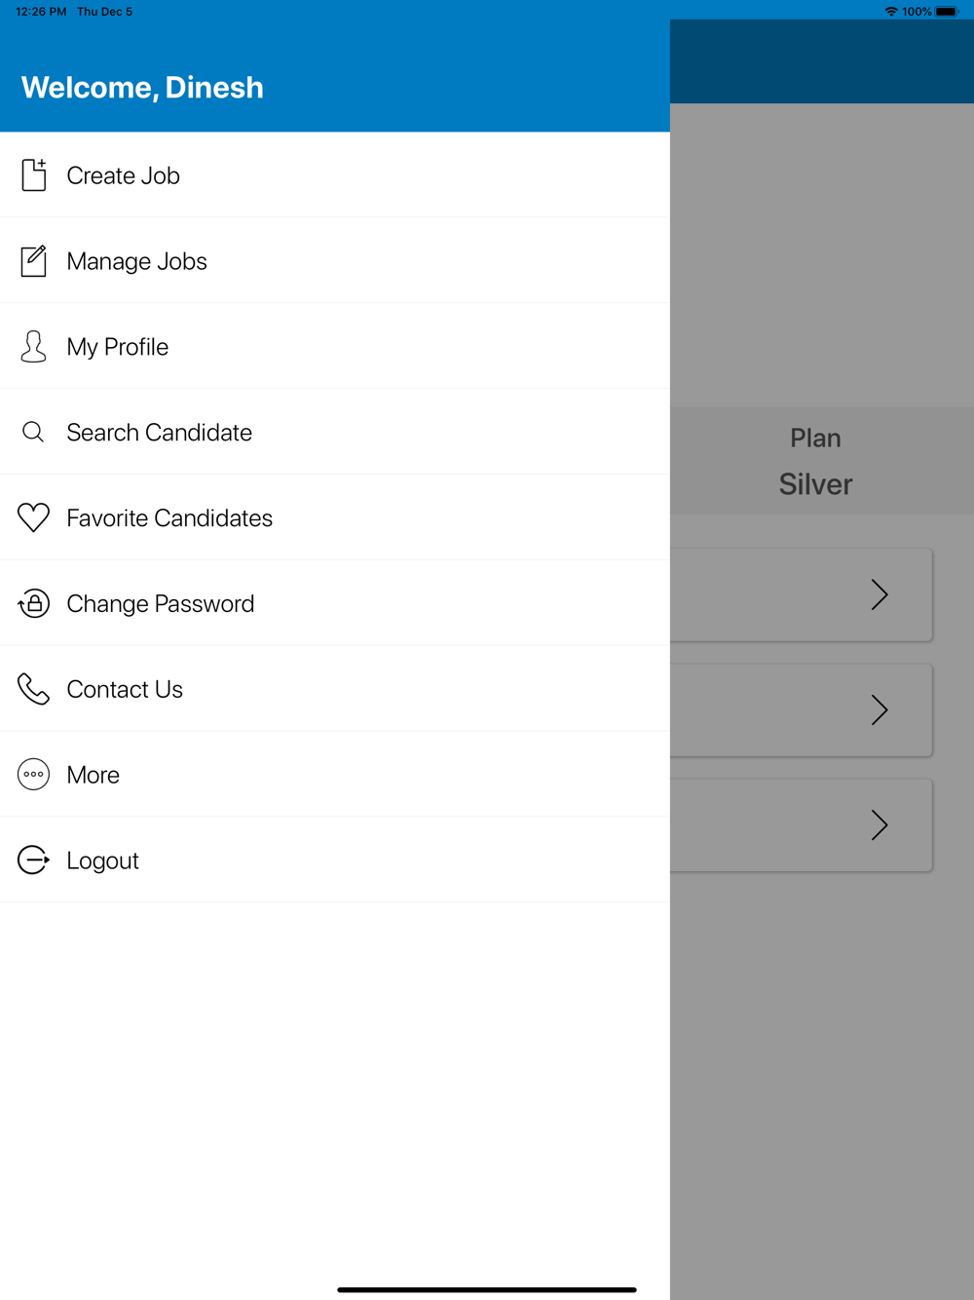Click the My Profile person icon

click(34, 347)
